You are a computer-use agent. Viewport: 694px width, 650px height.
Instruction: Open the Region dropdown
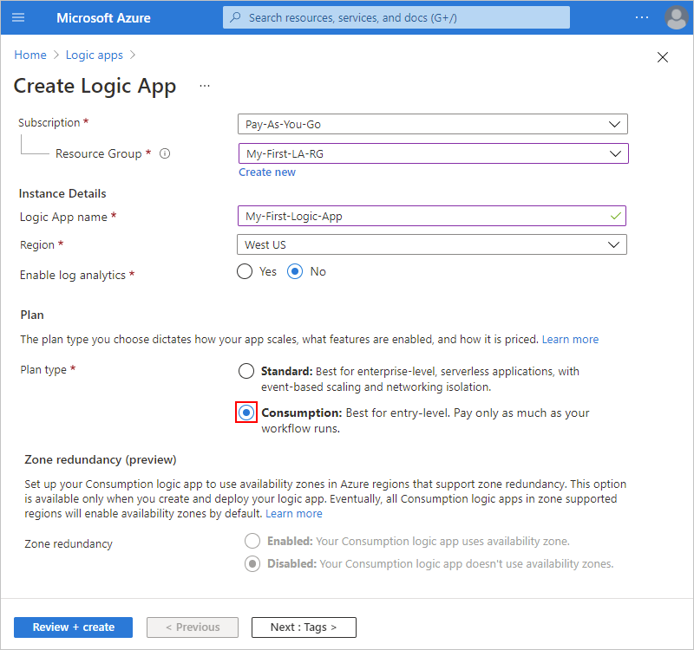432,245
